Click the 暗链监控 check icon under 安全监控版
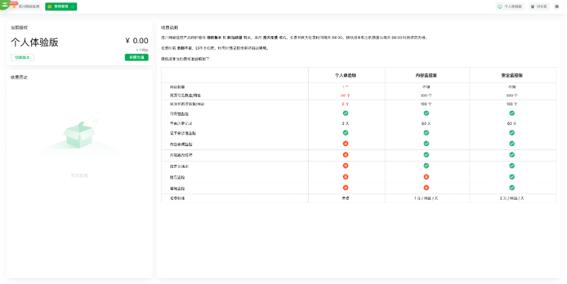This screenshot has height=284, width=567. click(x=512, y=188)
